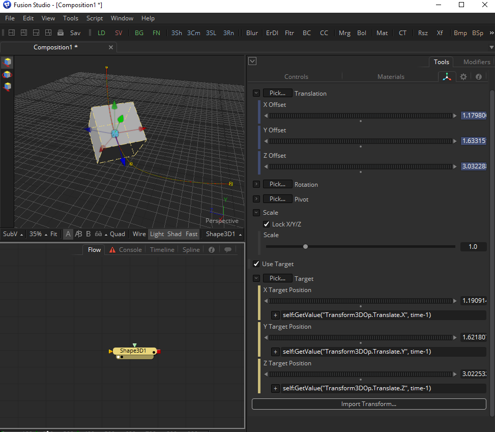This screenshot has width=495, height=432.
Task: Collapse the Scale section
Action: point(256,213)
